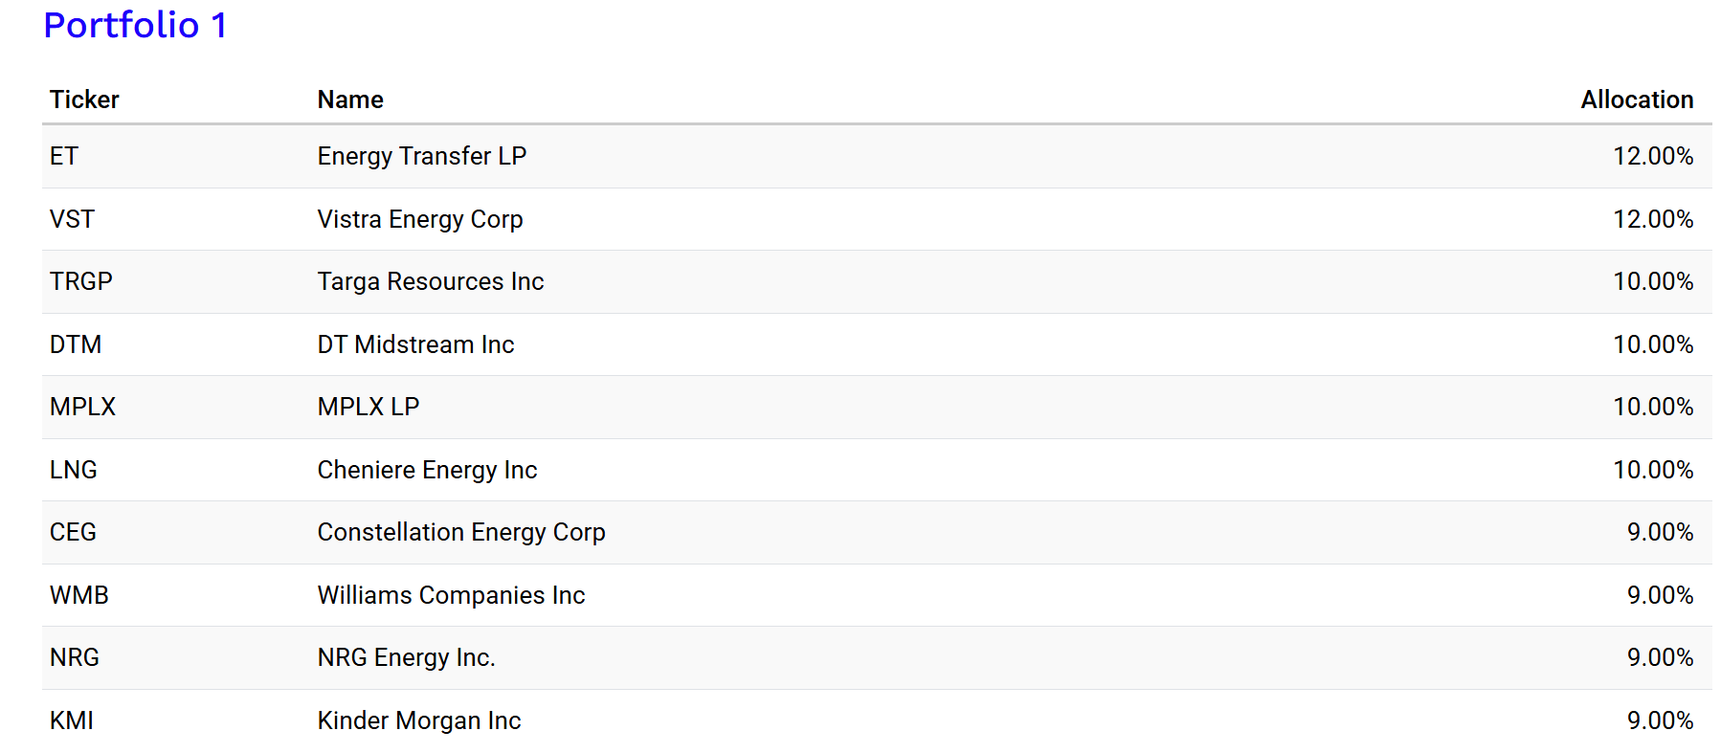The width and height of the screenshot is (1721, 753).
Task: Click the Ticker column header
Action: pos(84,100)
